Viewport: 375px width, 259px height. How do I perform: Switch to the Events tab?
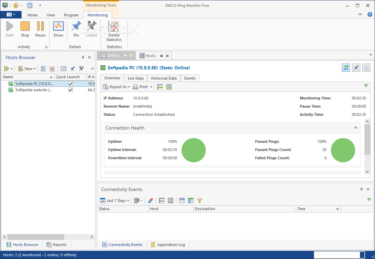[x=190, y=78]
